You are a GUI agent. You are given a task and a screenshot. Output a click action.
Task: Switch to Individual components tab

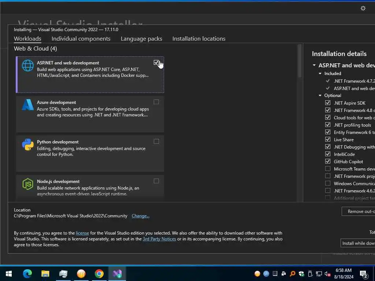[81, 39]
